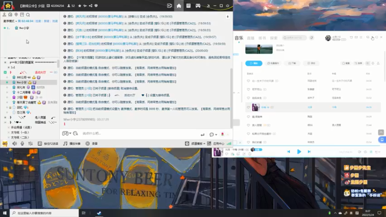Like the currently highlighted song row heart
The height and width of the screenshot is (217, 386).
click(248, 107)
